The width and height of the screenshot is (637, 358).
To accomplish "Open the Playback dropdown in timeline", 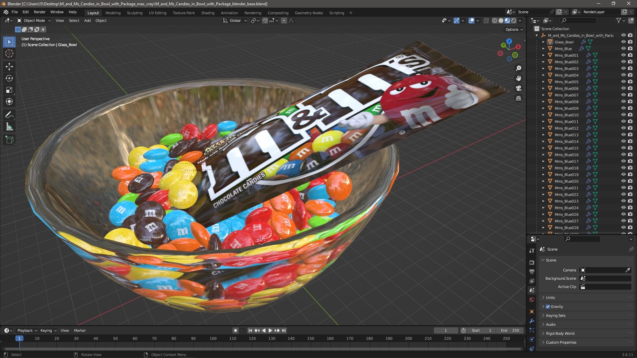I will coord(27,330).
